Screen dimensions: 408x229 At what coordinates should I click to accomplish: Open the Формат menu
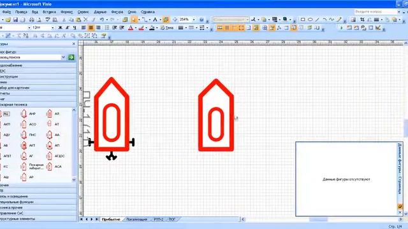click(66, 12)
